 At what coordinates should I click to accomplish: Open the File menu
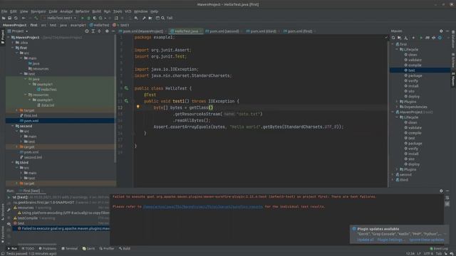point(4,11)
